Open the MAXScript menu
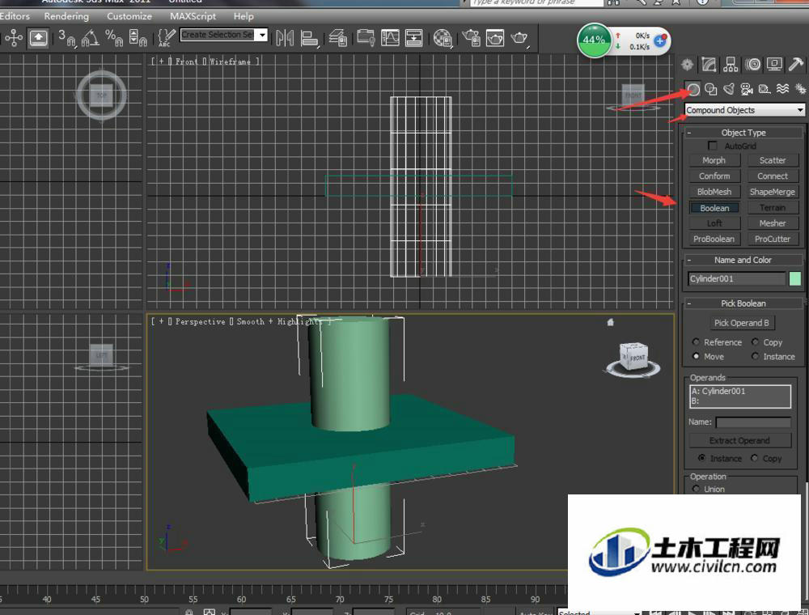Screen dimensions: 809x615 (193, 16)
